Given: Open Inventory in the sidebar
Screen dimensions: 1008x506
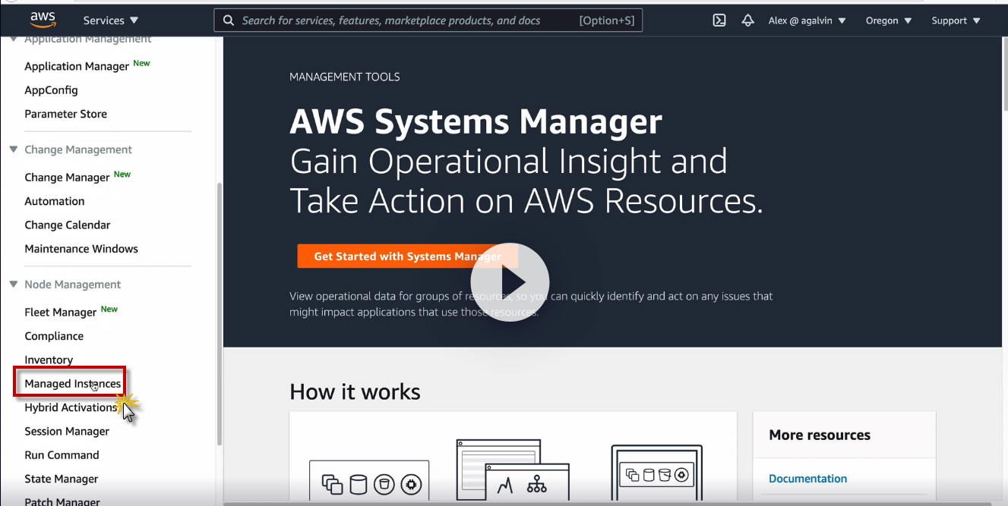Looking at the screenshot, I should pos(49,360).
